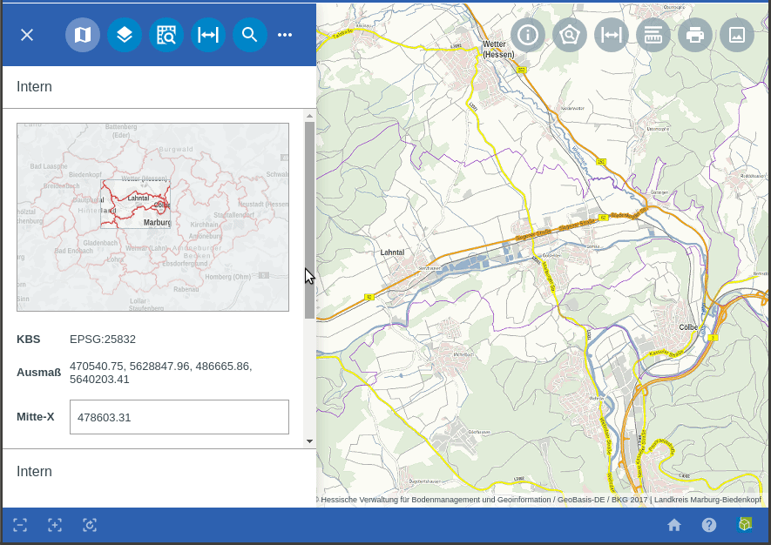Click the panel scrollbar down arrow
The height and width of the screenshot is (545, 771).
(x=309, y=441)
